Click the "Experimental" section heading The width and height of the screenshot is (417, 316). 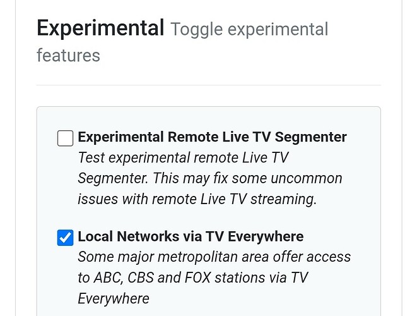click(x=100, y=28)
